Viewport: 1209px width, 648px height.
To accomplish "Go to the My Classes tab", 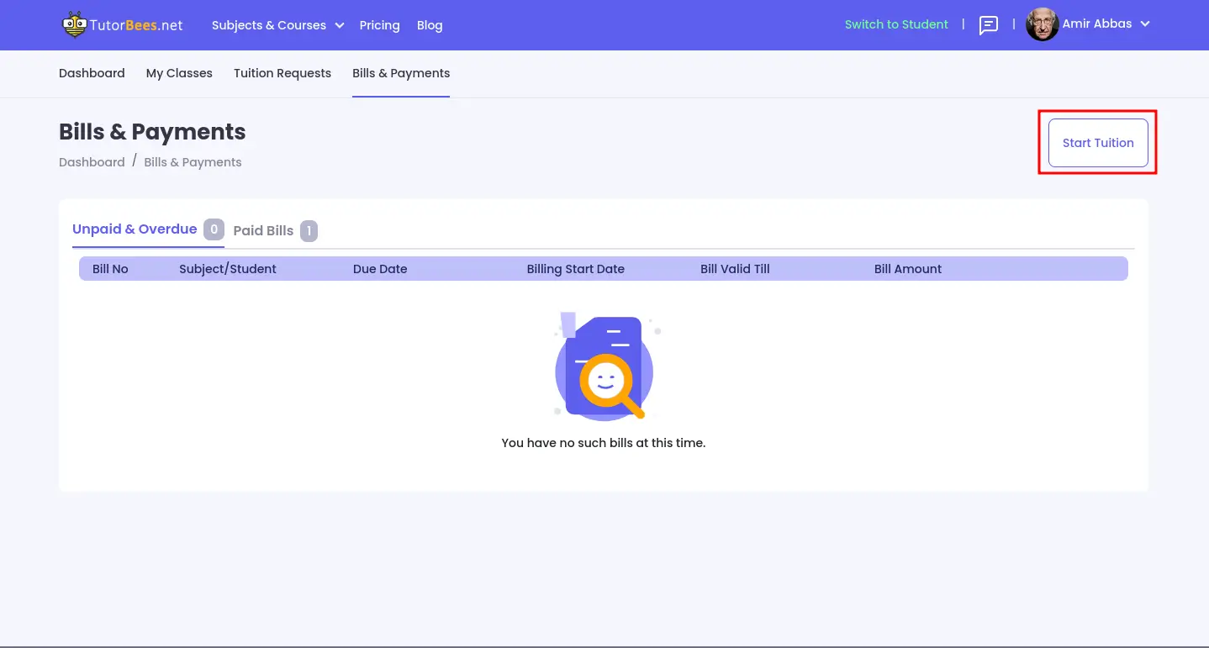I will pyautogui.click(x=179, y=73).
